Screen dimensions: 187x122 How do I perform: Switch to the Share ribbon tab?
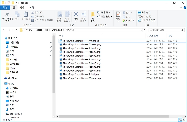pos(22,7)
